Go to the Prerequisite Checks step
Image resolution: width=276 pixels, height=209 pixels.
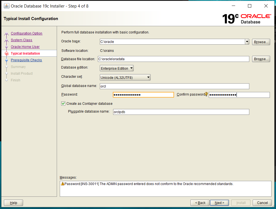coord(26,60)
